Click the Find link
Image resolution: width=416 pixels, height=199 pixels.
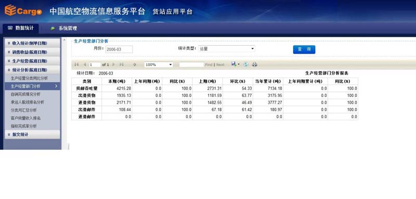click(x=209, y=64)
